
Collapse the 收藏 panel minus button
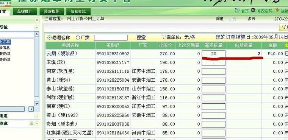(37, 124)
